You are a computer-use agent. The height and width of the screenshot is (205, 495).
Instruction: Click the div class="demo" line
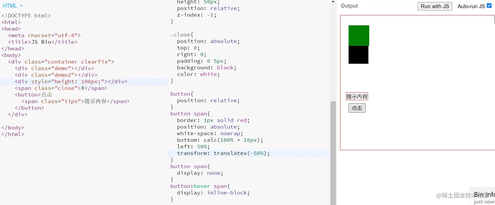coord(54,68)
